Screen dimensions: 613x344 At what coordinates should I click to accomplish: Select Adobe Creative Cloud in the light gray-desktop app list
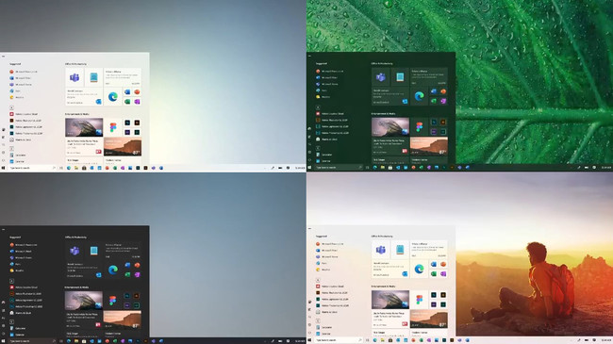click(x=24, y=114)
